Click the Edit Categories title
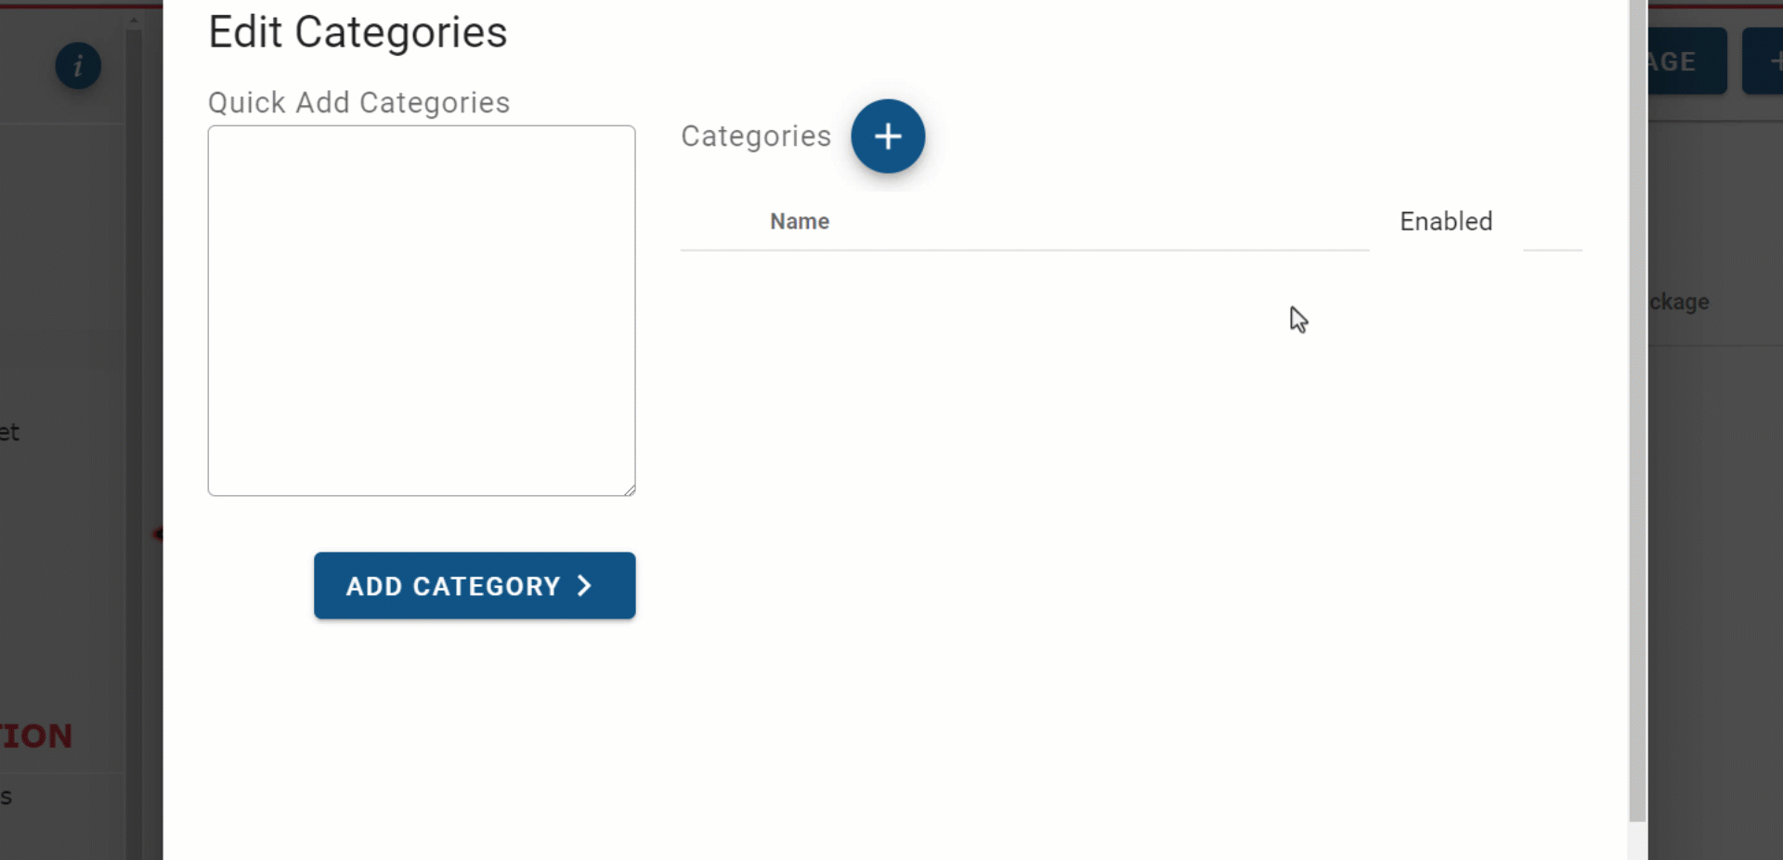The height and width of the screenshot is (860, 1783). [x=358, y=31]
